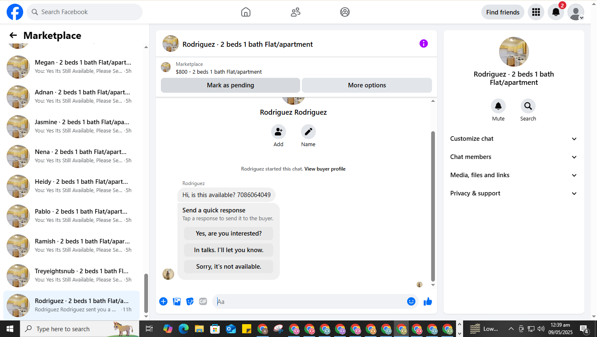
Task: Expand the Chat members section
Action: tap(514, 157)
